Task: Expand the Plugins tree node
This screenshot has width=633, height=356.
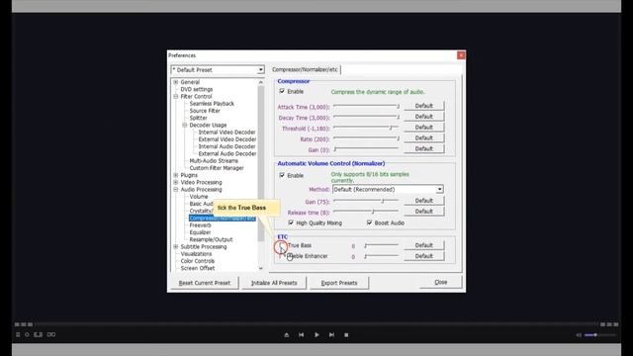Action: coord(176,175)
